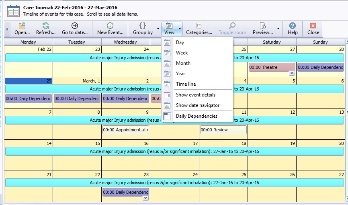Expand more events on Saturday 27 Feb
The height and width of the screenshot is (205, 348).
(x=292, y=73)
